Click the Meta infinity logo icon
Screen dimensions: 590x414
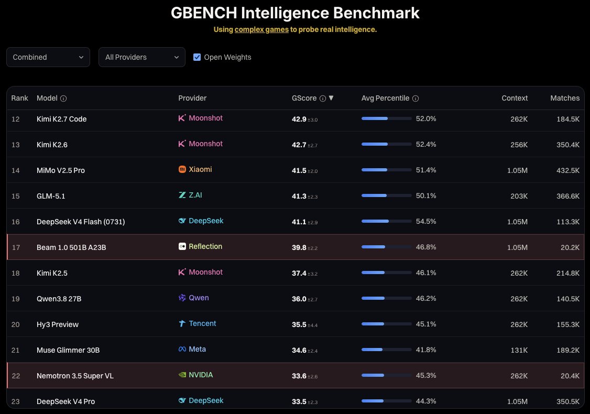[182, 349]
